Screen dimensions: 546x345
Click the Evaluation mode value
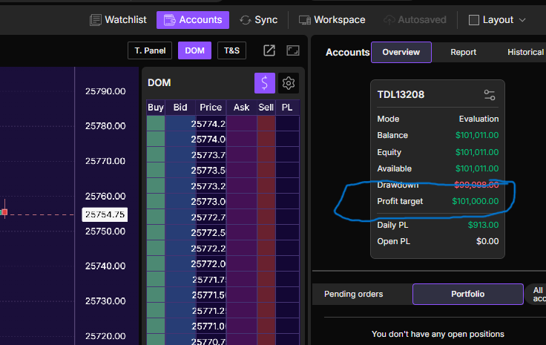[x=478, y=119]
